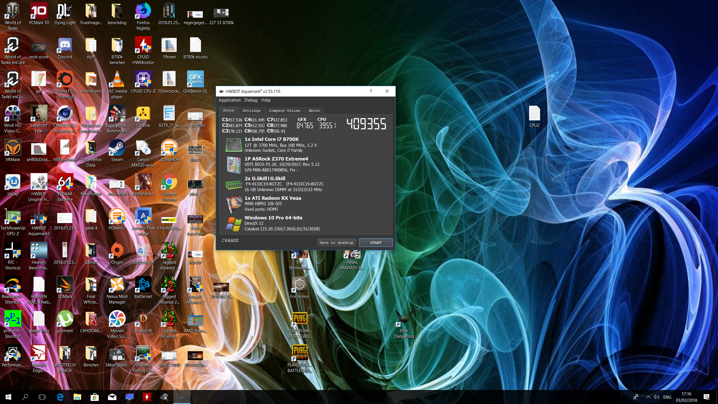Click the Save to desktop button
This screenshot has width=718, height=404.
pos(336,243)
